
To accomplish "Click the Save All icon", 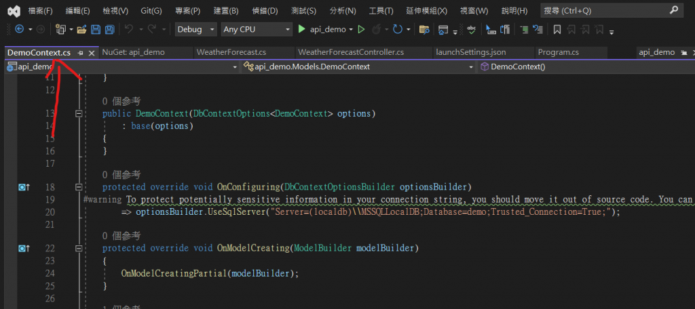I will click(x=109, y=30).
